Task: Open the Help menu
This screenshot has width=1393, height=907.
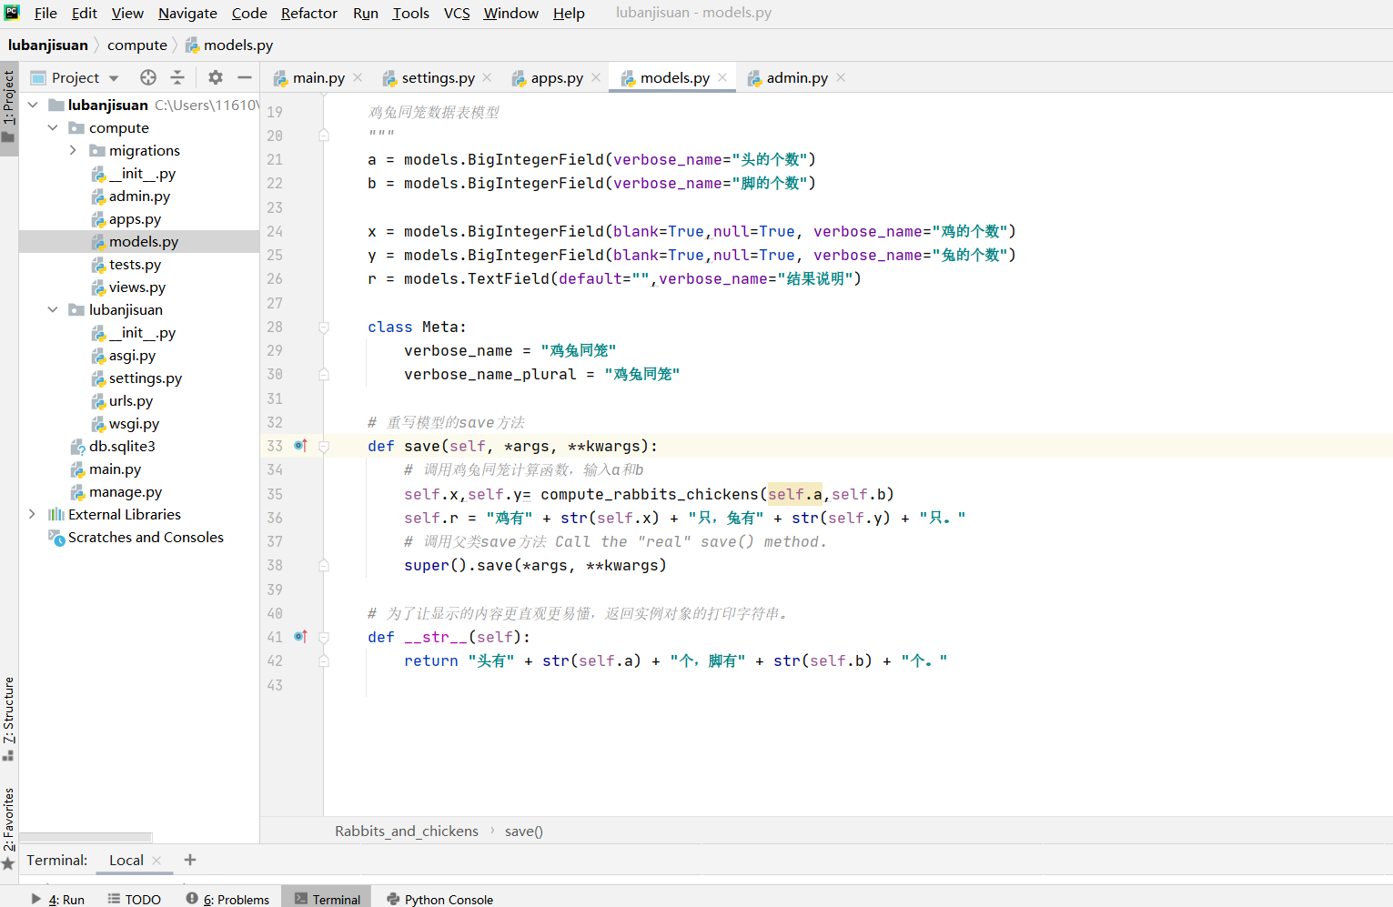Action: [x=569, y=13]
